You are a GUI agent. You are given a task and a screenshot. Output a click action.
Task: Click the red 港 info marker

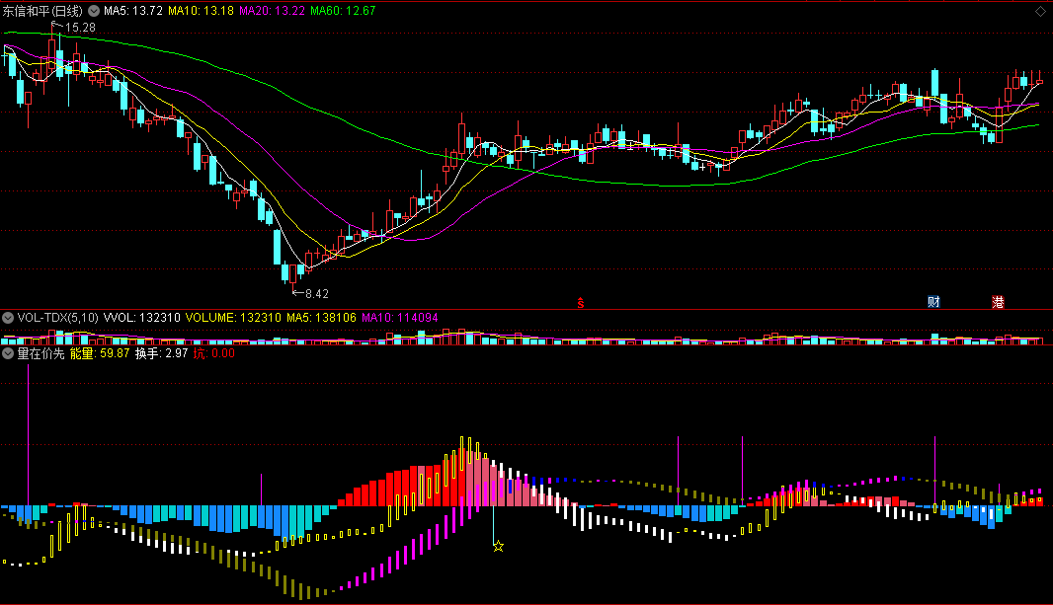[x=998, y=302]
